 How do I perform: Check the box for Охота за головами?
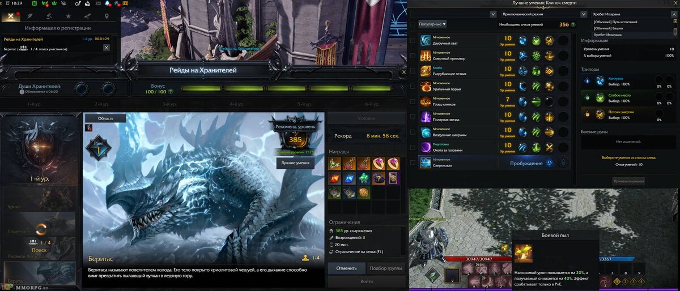413,148
